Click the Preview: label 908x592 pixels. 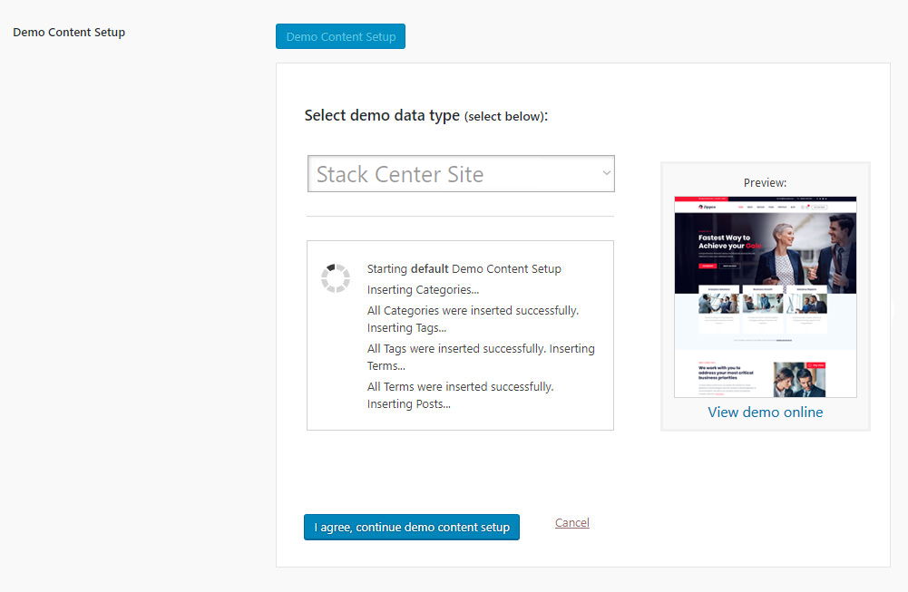765,183
